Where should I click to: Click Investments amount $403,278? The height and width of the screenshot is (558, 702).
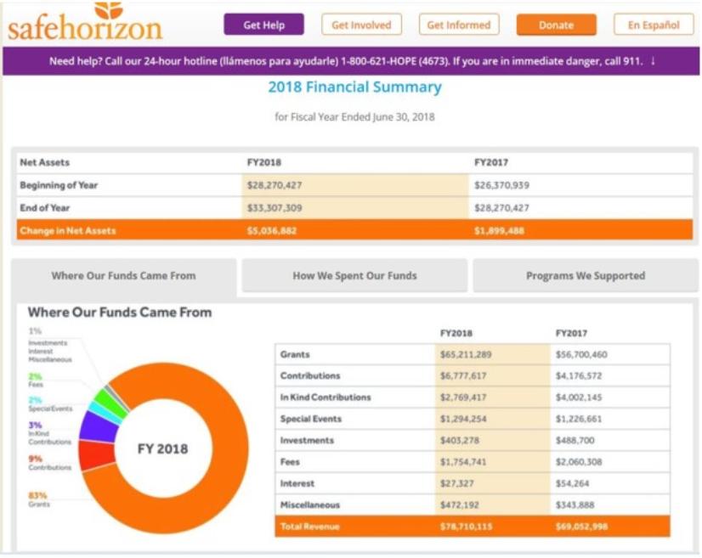click(459, 441)
